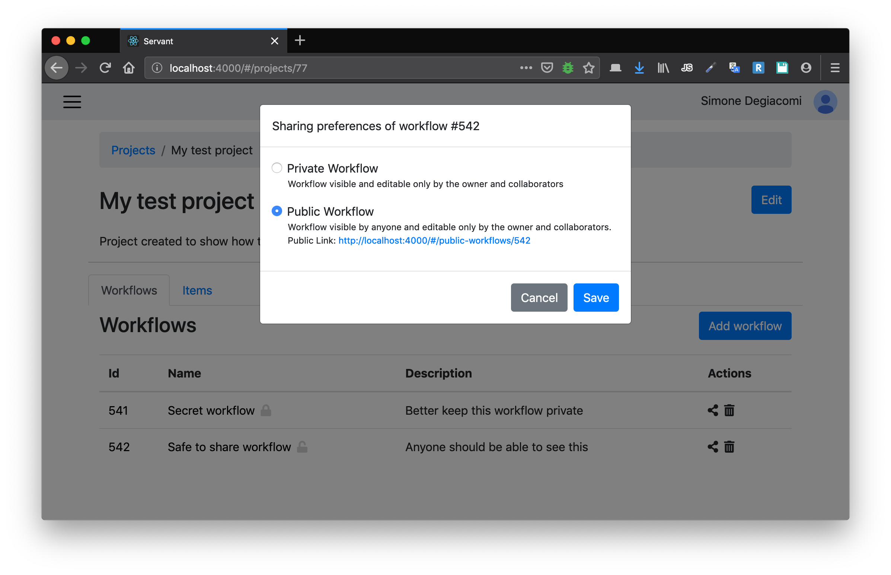The image size is (891, 575).
Task: Switch to the Items tab
Action: [x=197, y=290]
